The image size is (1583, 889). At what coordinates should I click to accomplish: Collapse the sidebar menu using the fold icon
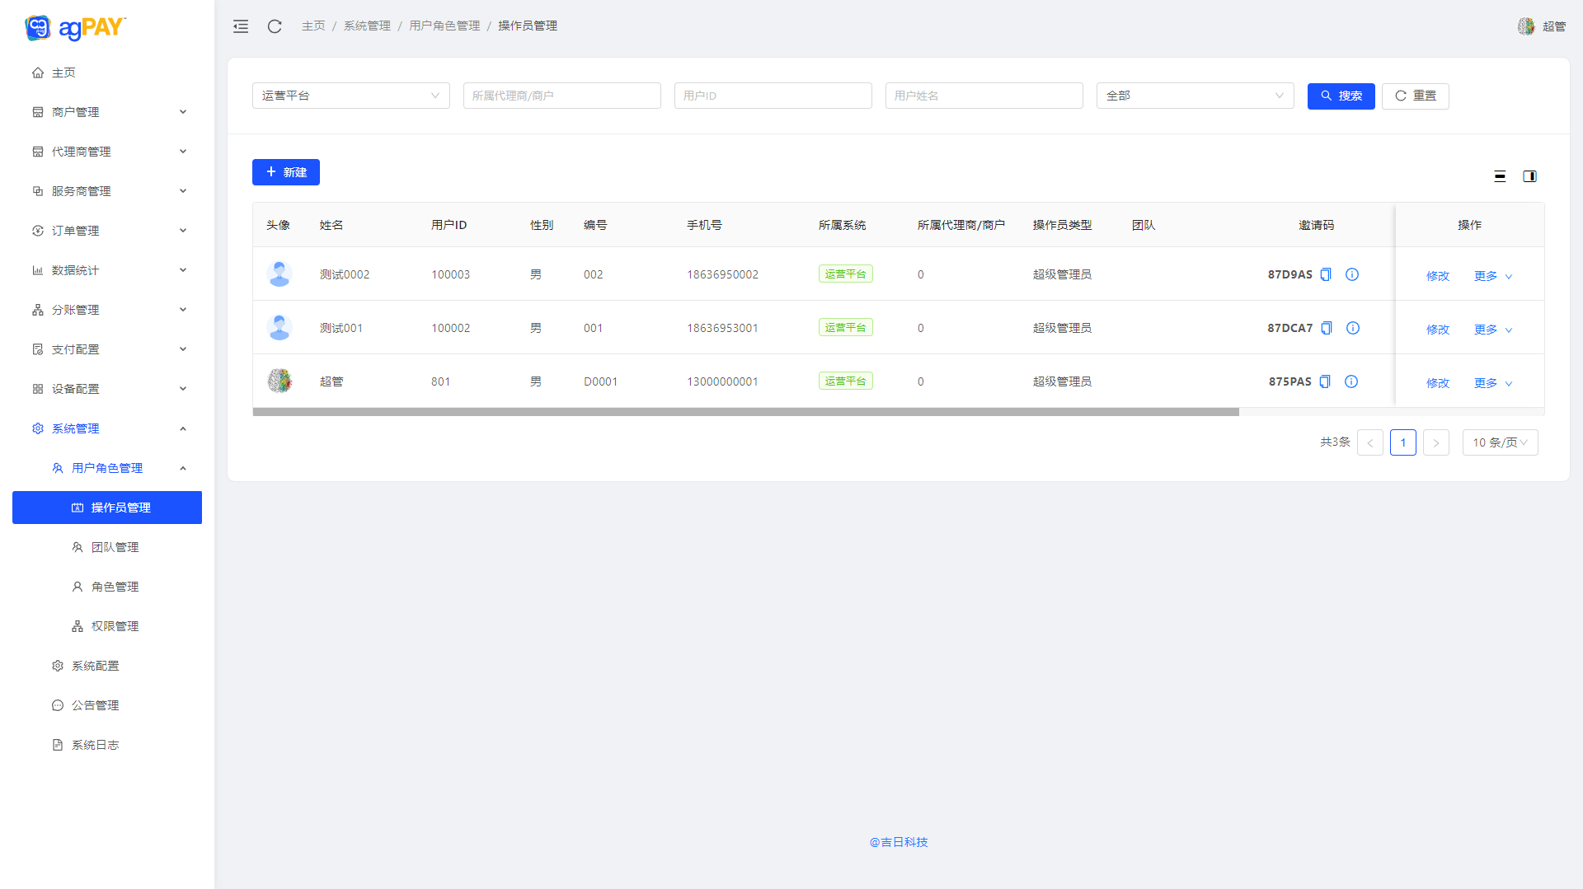(x=241, y=26)
